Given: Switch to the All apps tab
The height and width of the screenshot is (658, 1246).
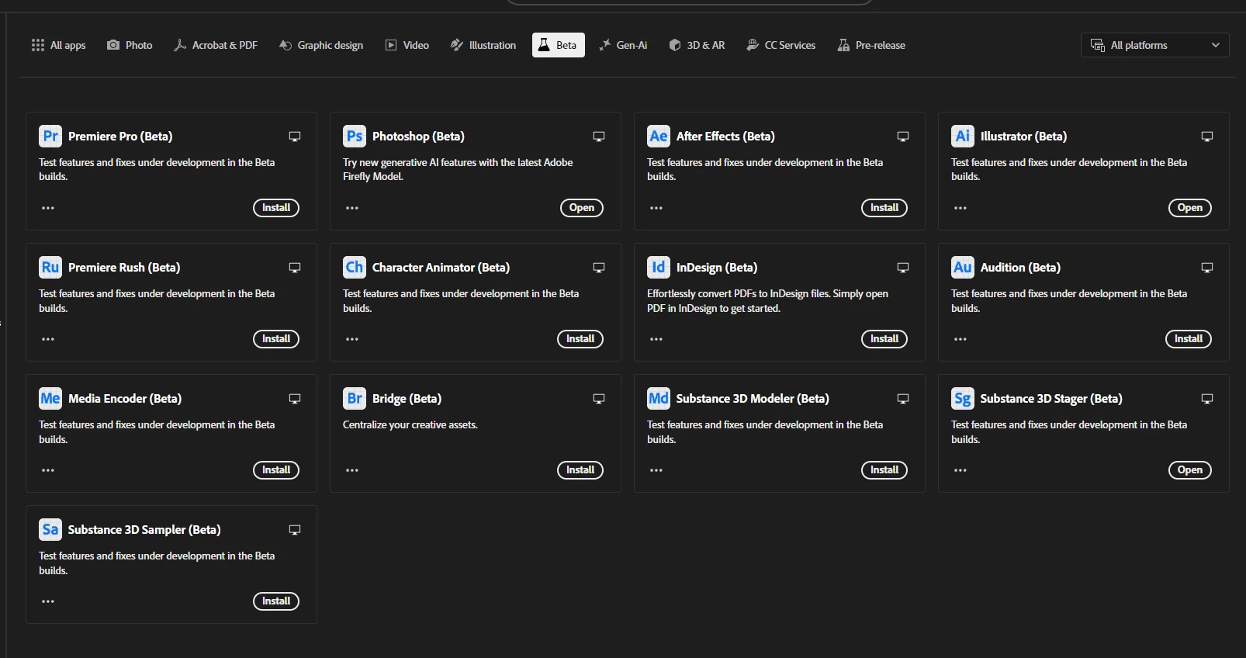Looking at the screenshot, I should (x=58, y=45).
